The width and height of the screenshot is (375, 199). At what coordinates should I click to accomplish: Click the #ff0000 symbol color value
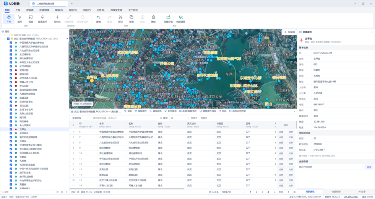(x=318, y=144)
